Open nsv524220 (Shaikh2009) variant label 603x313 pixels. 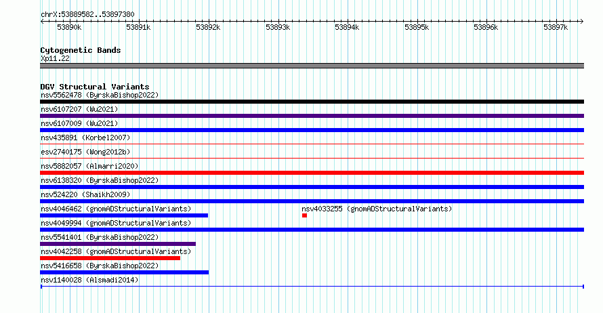tap(85, 194)
